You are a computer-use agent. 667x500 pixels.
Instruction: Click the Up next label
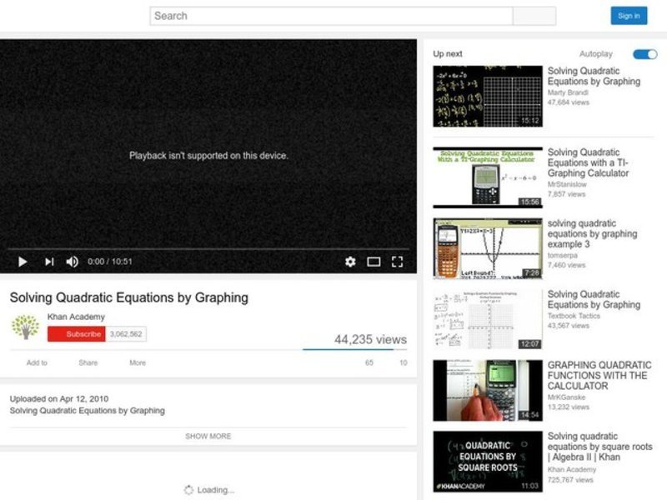pyautogui.click(x=448, y=54)
